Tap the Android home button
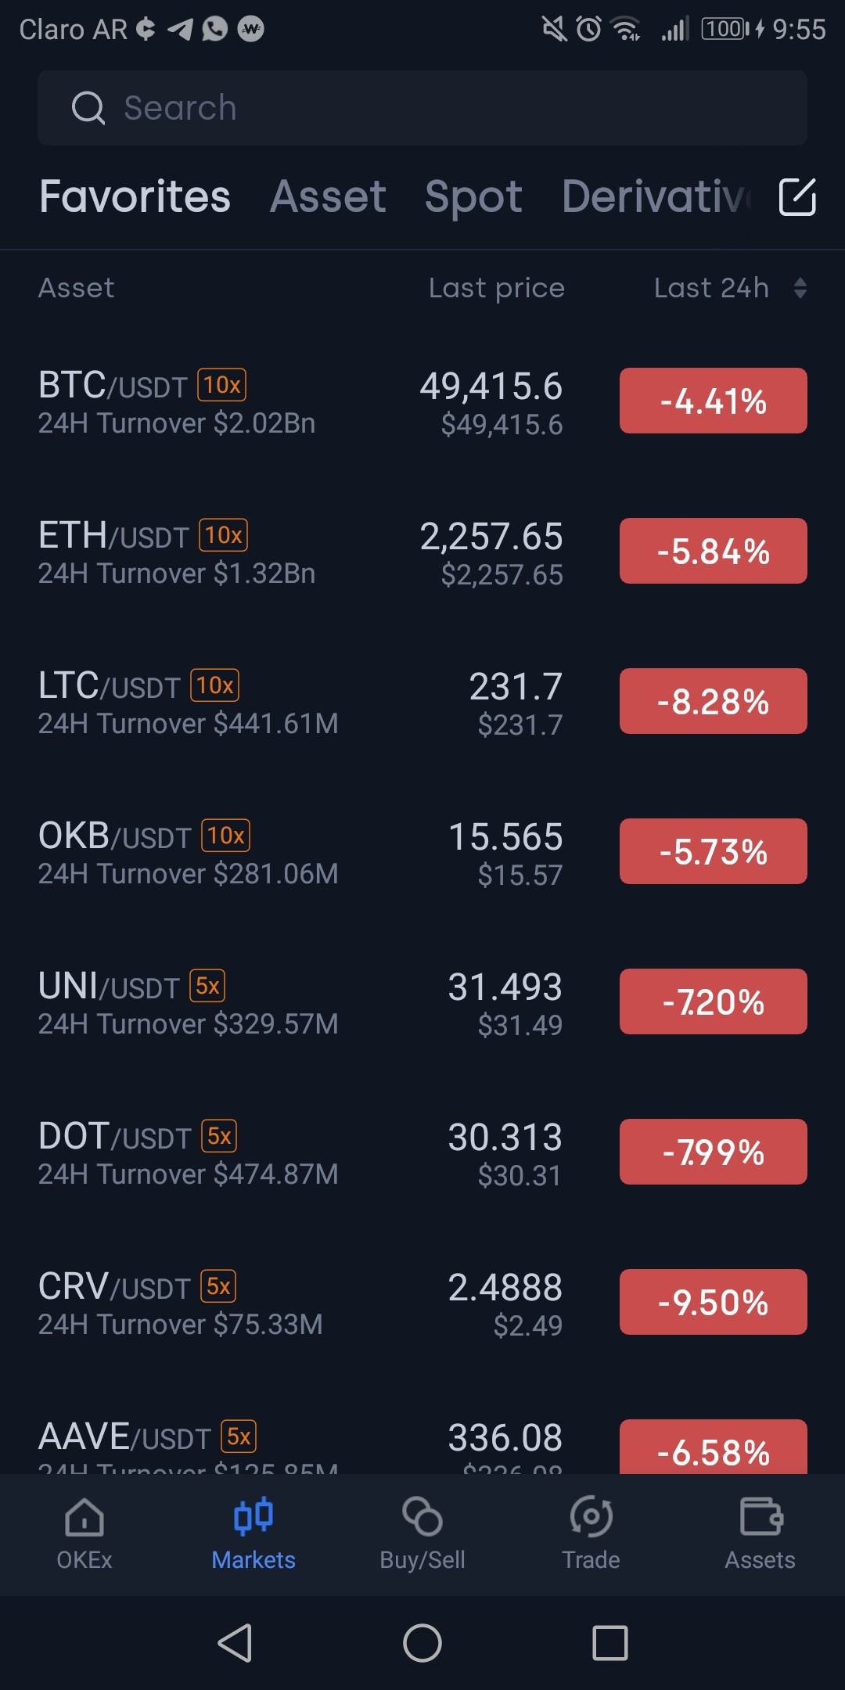845x1690 pixels. [x=422, y=1642]
